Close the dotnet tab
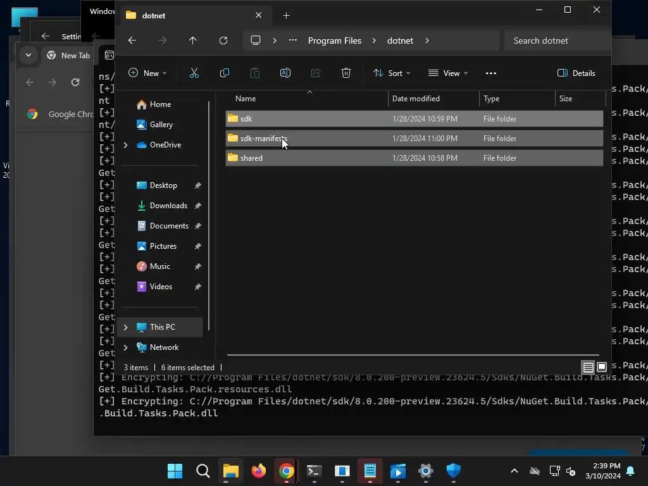Viewport: 648px width, 486px height. 258,15
